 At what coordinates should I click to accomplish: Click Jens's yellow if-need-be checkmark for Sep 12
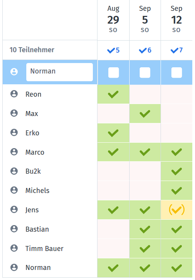[176, 210]
